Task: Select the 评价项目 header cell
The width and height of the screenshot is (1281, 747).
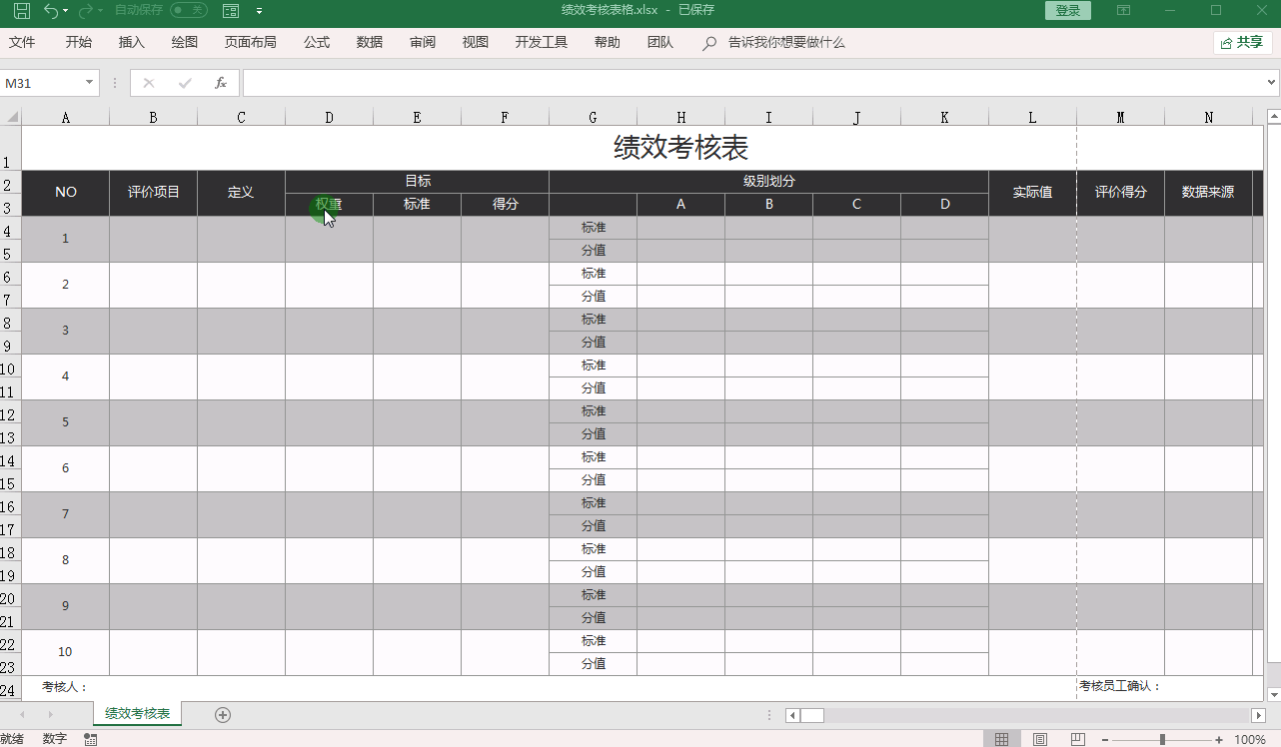Action: tap(154, 193)
